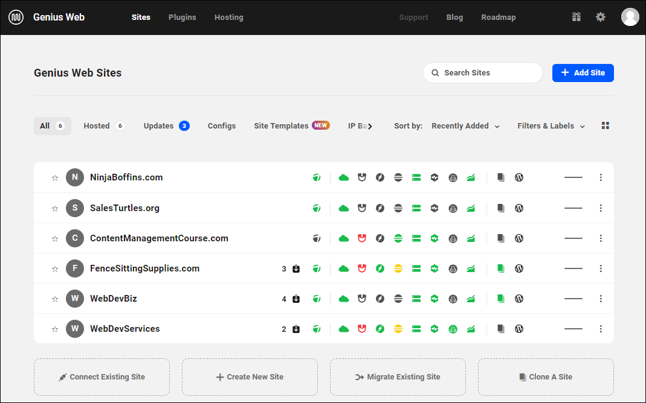Click the green lightning performance icon for FenceSittingSupplies.com
The width and height of the screenshot is (646, 403).
point(380,268)
